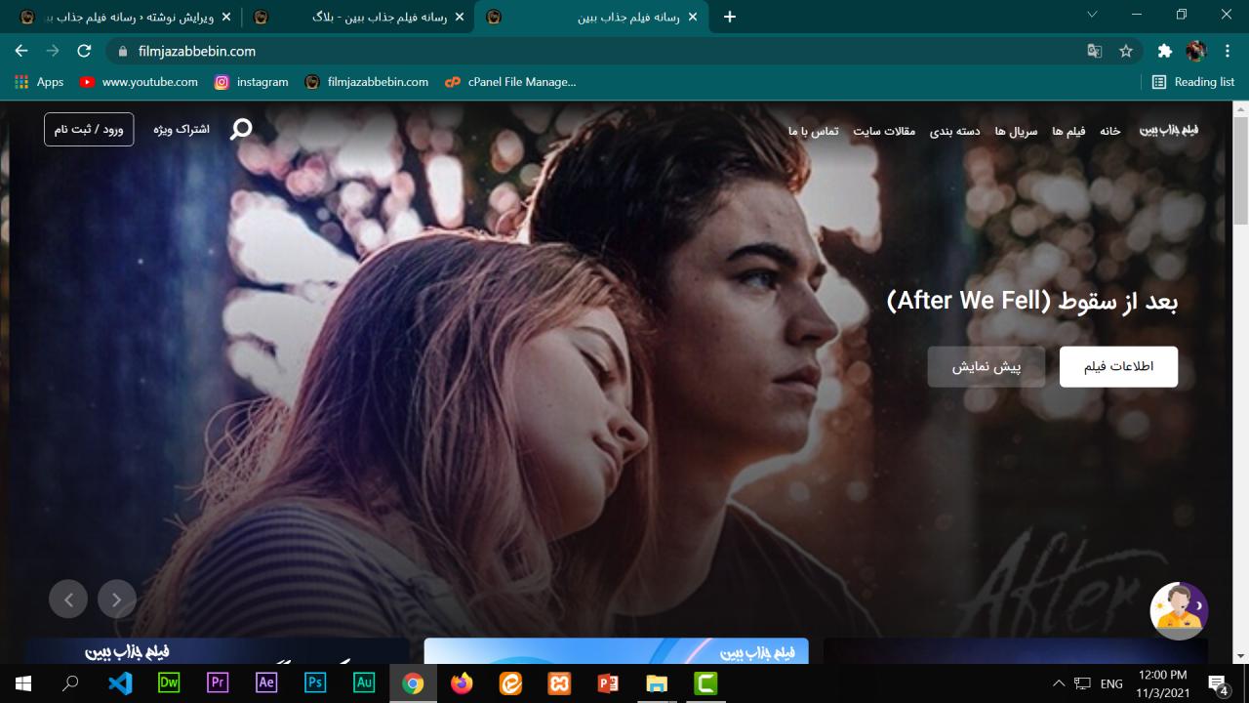Open the 'مقالات سایت' menu item
1249x703 pixels.
[x=884, y=131]
